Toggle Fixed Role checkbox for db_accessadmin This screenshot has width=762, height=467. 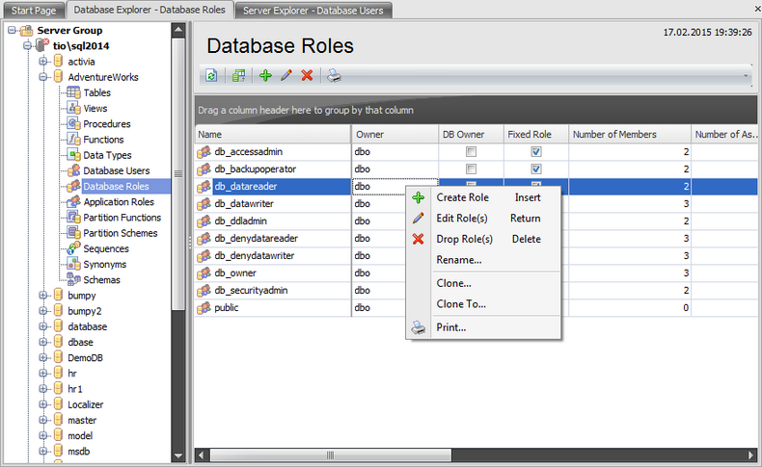[x=536, y=152]
